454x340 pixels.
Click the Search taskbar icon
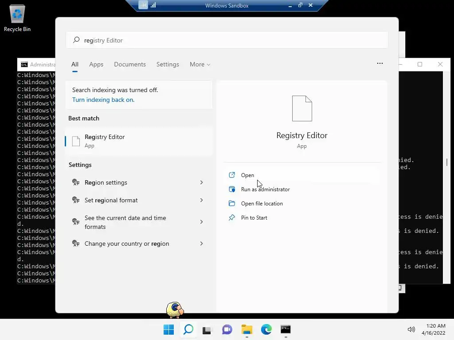188,329
